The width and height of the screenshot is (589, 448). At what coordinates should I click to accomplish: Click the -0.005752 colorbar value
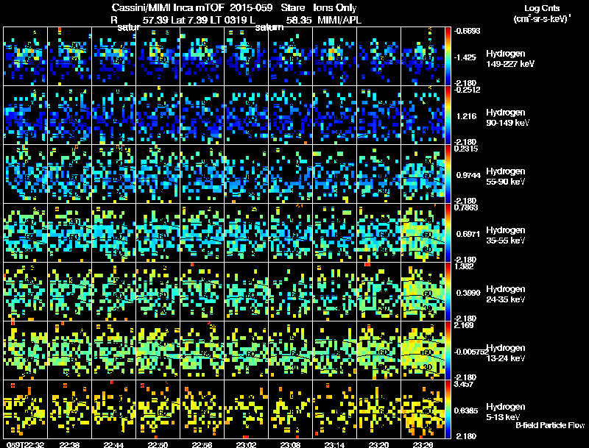pos(471,352)
